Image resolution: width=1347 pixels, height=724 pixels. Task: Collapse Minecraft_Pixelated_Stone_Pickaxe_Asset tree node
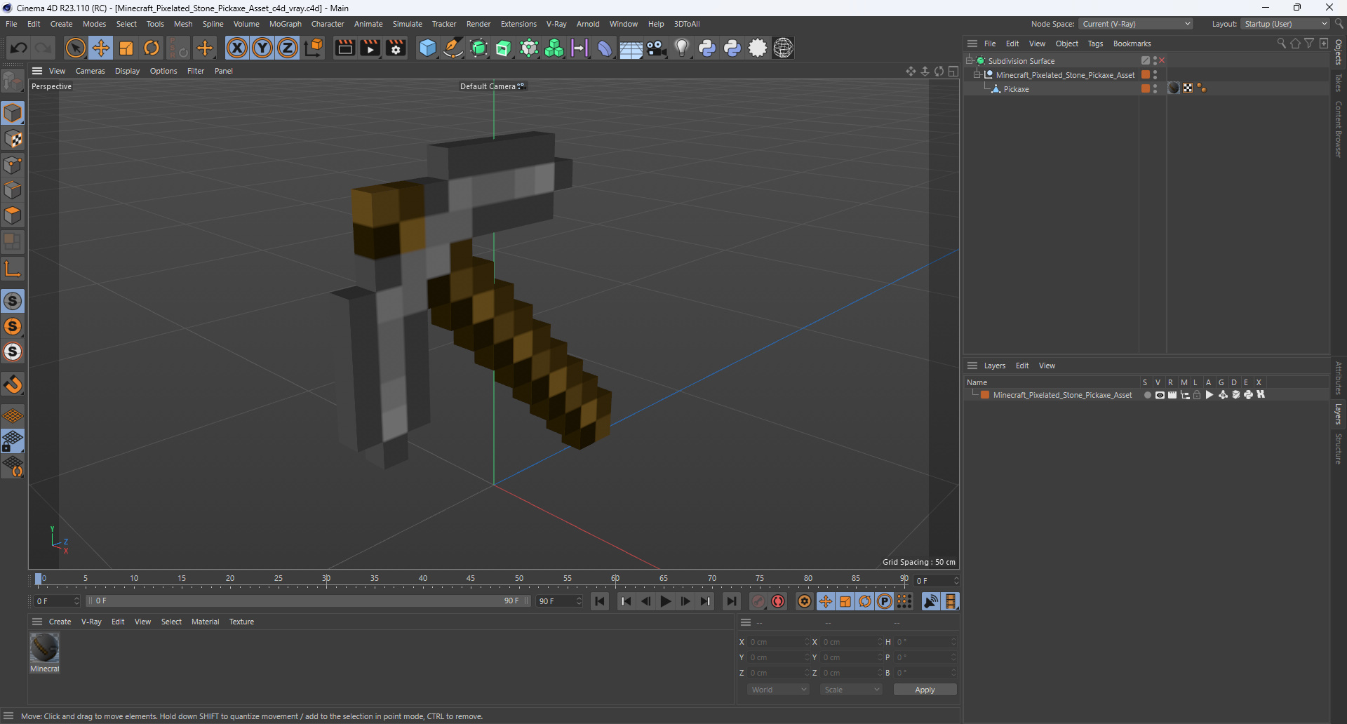pos(977,74)
